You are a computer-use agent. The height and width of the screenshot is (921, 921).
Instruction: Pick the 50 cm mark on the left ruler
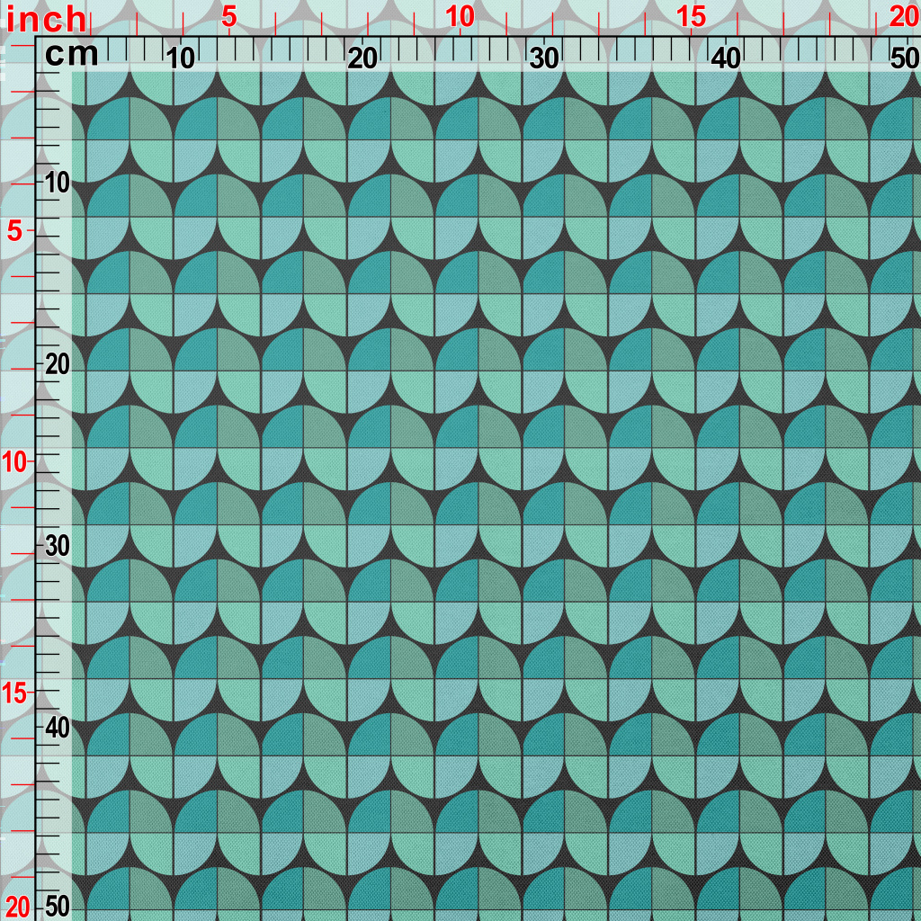(58, 905)
